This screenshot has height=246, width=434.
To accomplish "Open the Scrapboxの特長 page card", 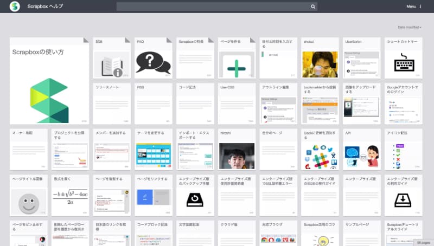I will pos(195,58).
